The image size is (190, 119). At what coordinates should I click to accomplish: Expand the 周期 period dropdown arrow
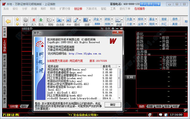[53, 20]
